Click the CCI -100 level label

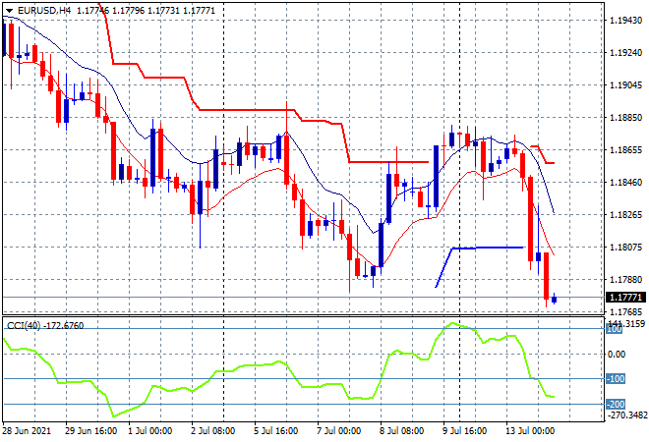click(x=616, y=379)
